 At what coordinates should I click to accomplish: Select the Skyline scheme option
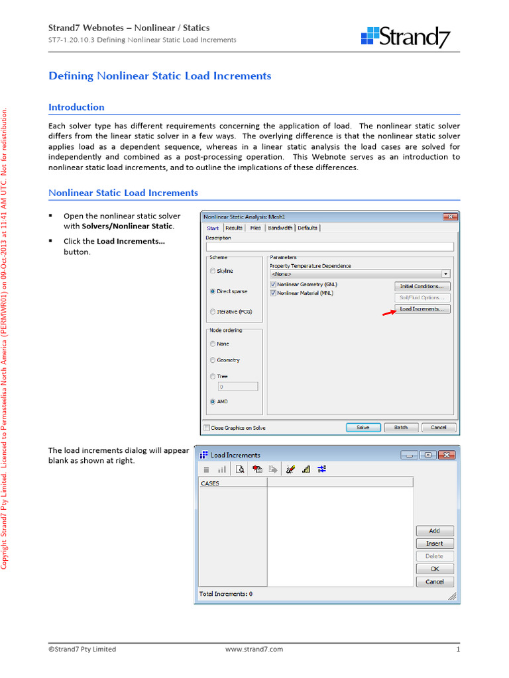221,271
